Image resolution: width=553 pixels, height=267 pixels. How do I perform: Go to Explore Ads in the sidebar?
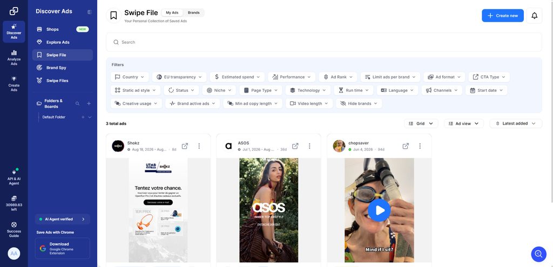pyautogui.click(x=63, y=42)
